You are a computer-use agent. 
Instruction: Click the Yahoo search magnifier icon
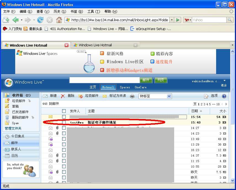[x=230, y=20]
